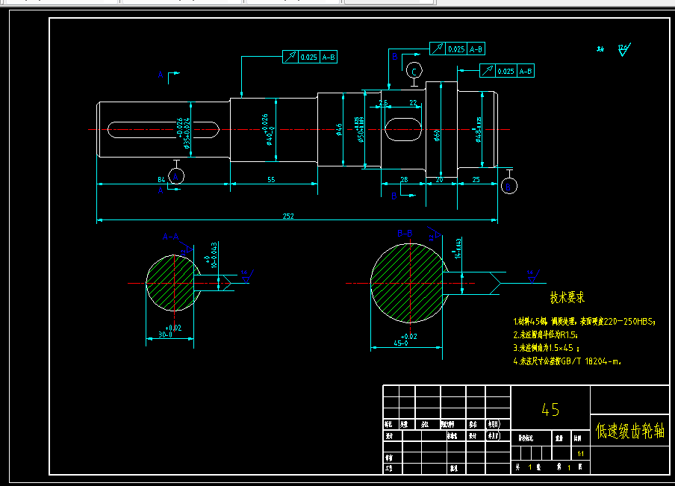The height and width of the screenshot is (486, 675).
Task: Select the 84 length dimension on the left
Action: (x=161, y=179)
